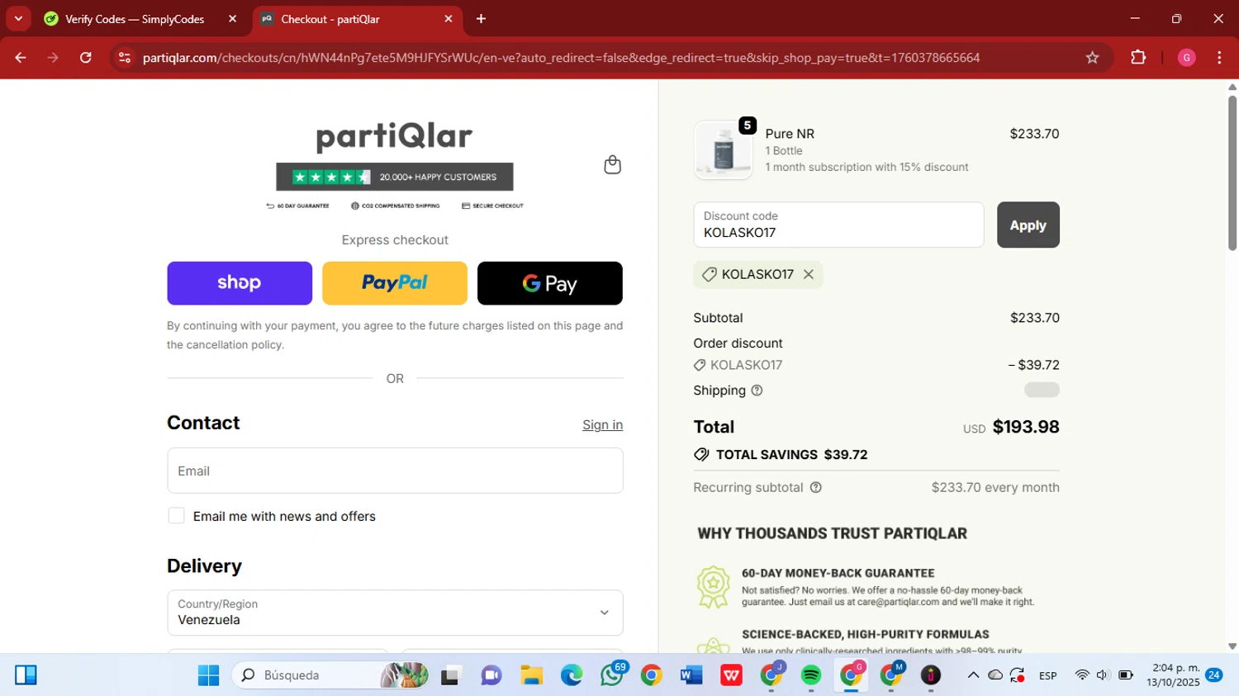Bookmark this page with the star icon
Image resolution: width=1239 pixels, height=696 pixels.
coord(1092,58)
